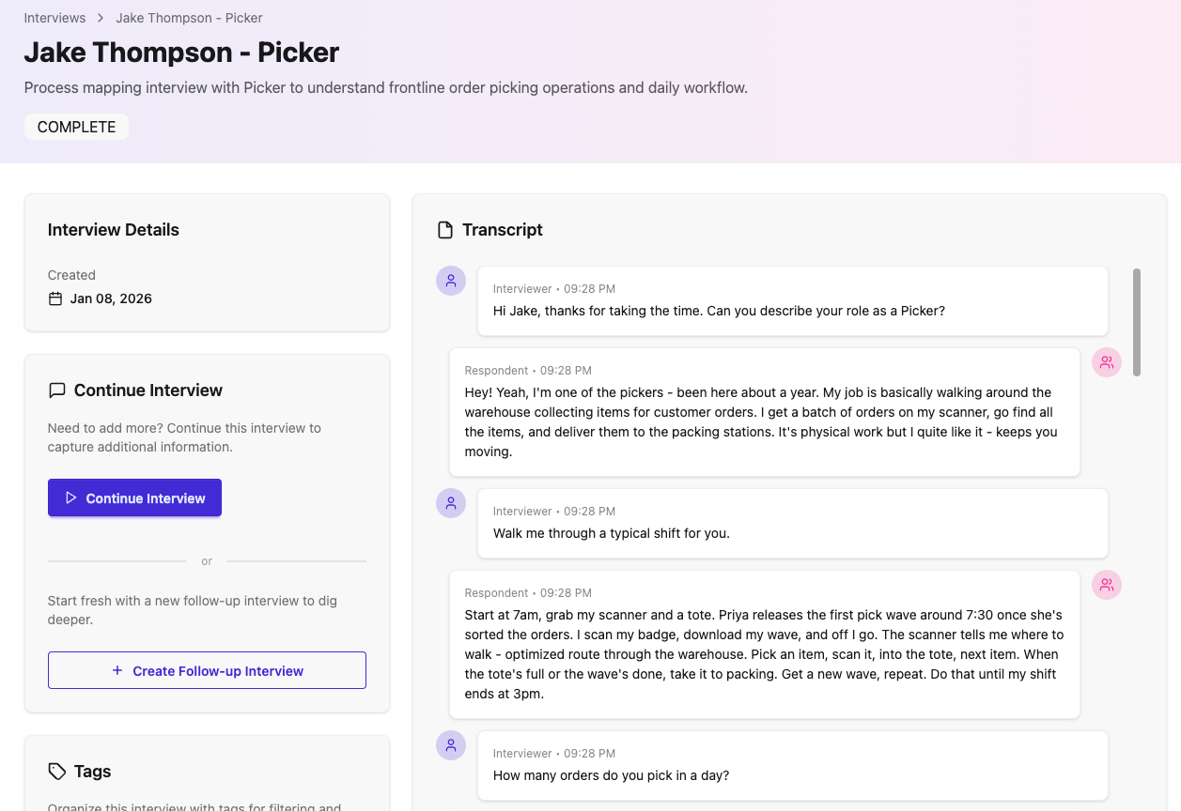This screenshot has width=1181, height=811.
Task: Click the plus icon on Create Follow-up Interview
Action: (x=117, y=670)
